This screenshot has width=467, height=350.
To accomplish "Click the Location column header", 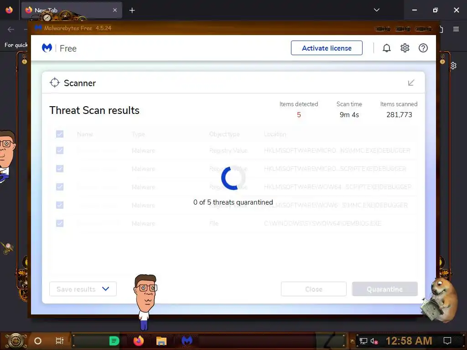I will [275, 134].
